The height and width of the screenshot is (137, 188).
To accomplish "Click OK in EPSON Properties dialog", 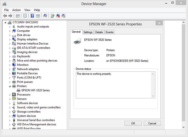I will coord(133,123).
